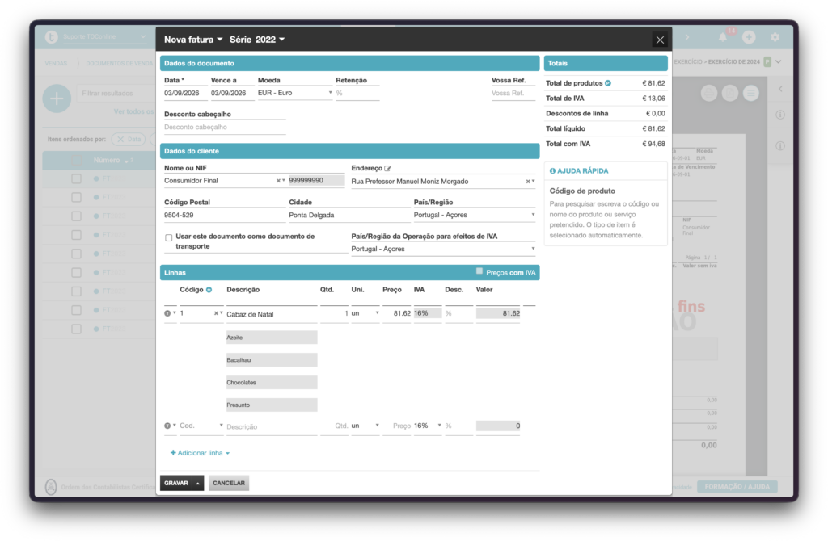Open the settings gear icon
Viewport: 828px width, 541px height.
[775, 37]
